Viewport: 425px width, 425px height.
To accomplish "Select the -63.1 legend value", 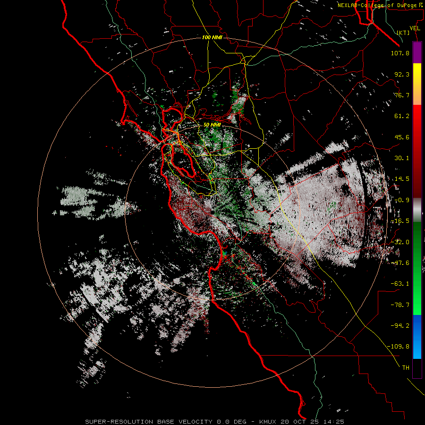I will pos(400,284).
